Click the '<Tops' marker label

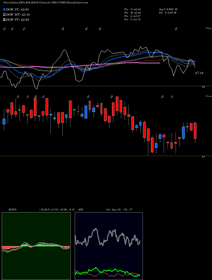pyautogui.click(x=208, y=28)
